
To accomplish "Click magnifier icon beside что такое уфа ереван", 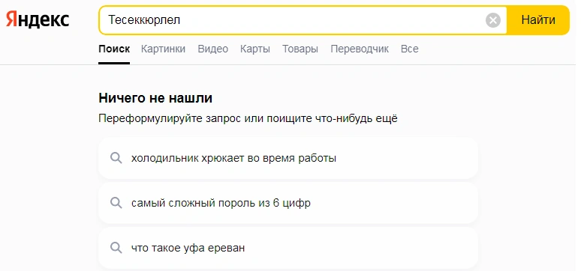I will 116,248.
